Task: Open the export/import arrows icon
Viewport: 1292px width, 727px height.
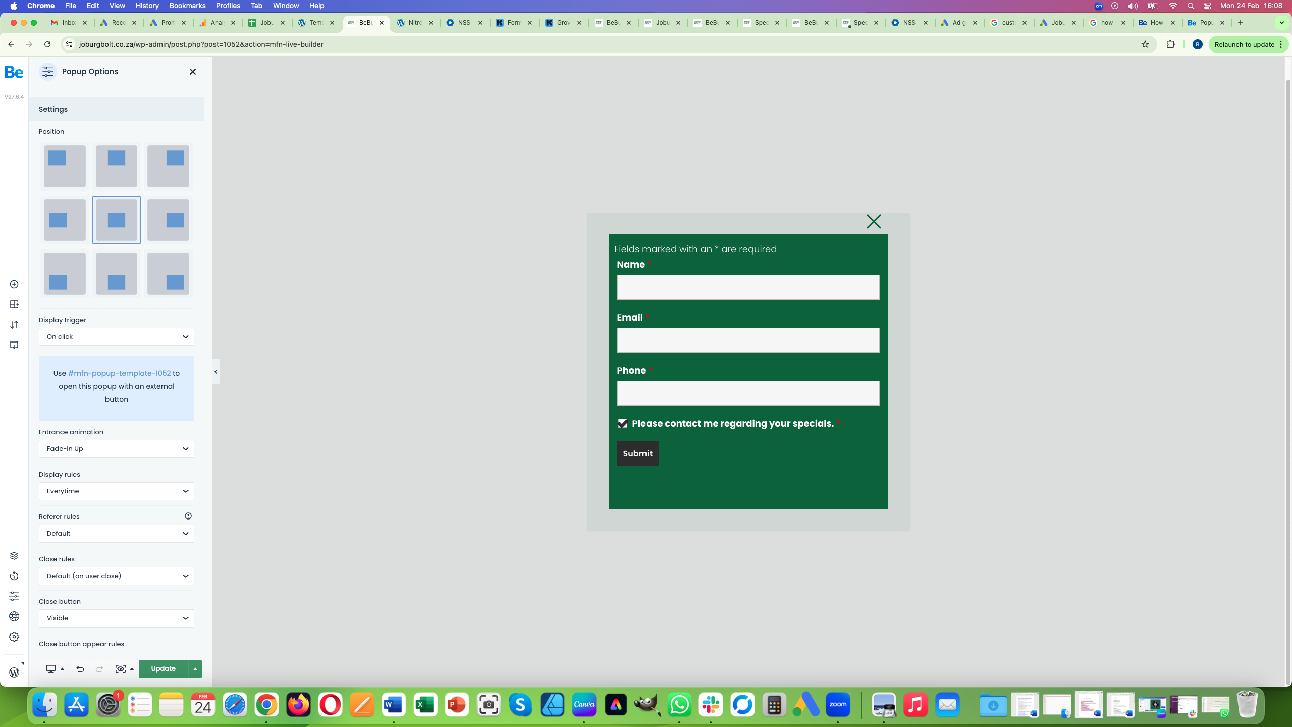Action: tap(14, 325)
